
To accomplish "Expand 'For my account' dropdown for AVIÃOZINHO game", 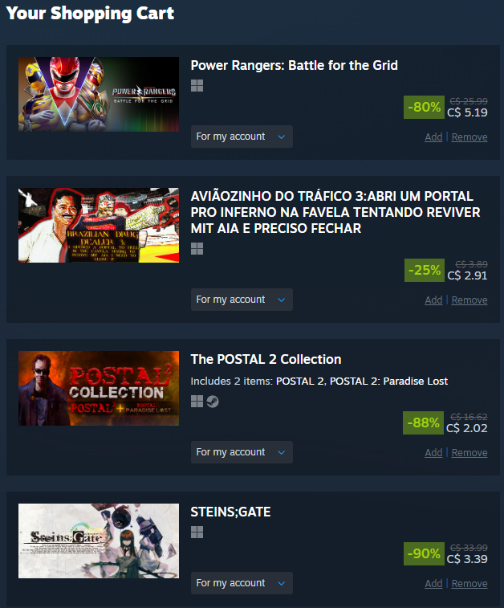I will (x=242, y=300).
